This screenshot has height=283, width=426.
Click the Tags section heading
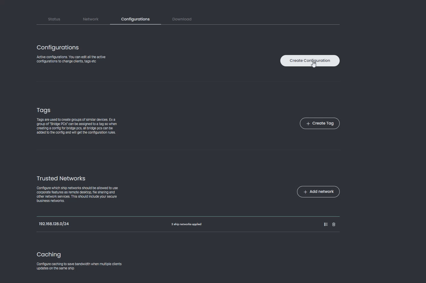point(43,110)
